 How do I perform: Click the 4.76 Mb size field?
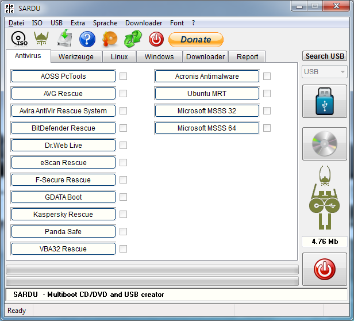[x=325, y=242]
